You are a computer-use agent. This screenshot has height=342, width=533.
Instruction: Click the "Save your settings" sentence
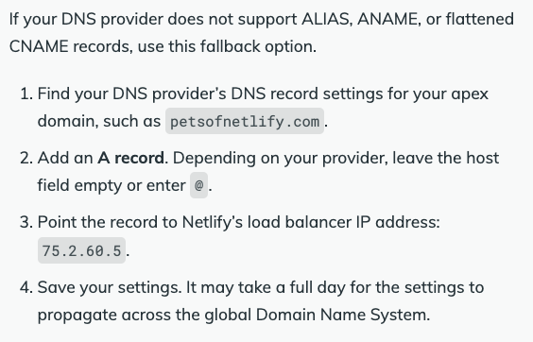coord(110,287)
